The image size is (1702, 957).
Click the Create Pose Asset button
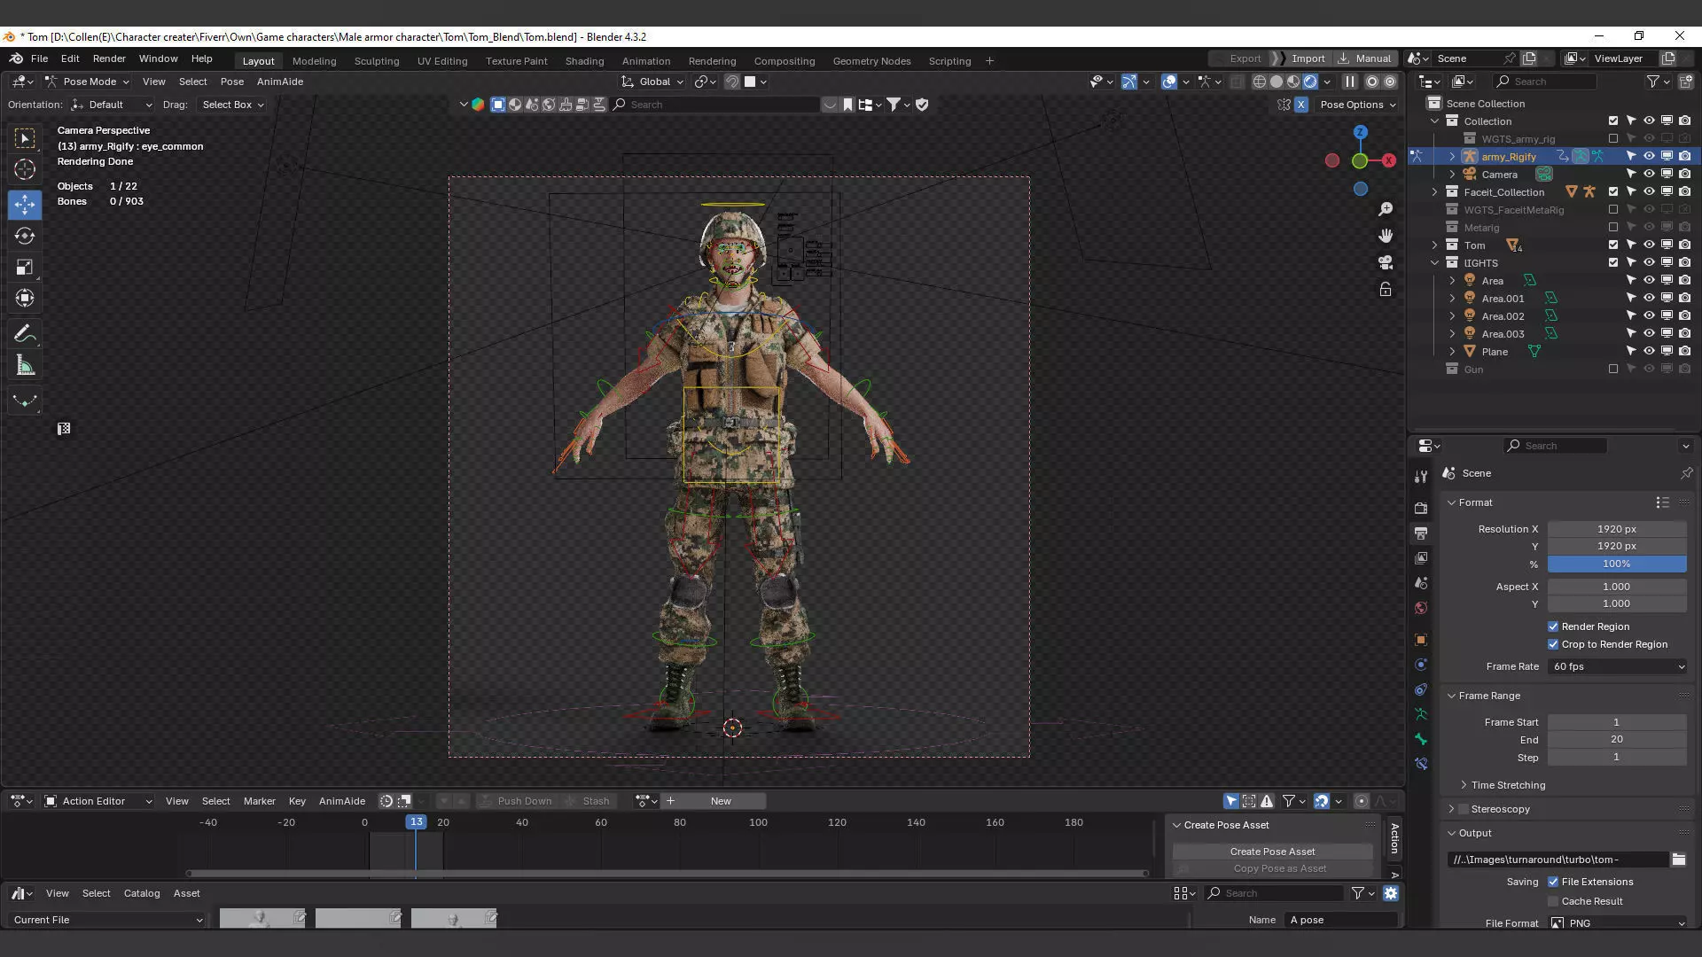pyautogui.click(x=1272, y=852)
